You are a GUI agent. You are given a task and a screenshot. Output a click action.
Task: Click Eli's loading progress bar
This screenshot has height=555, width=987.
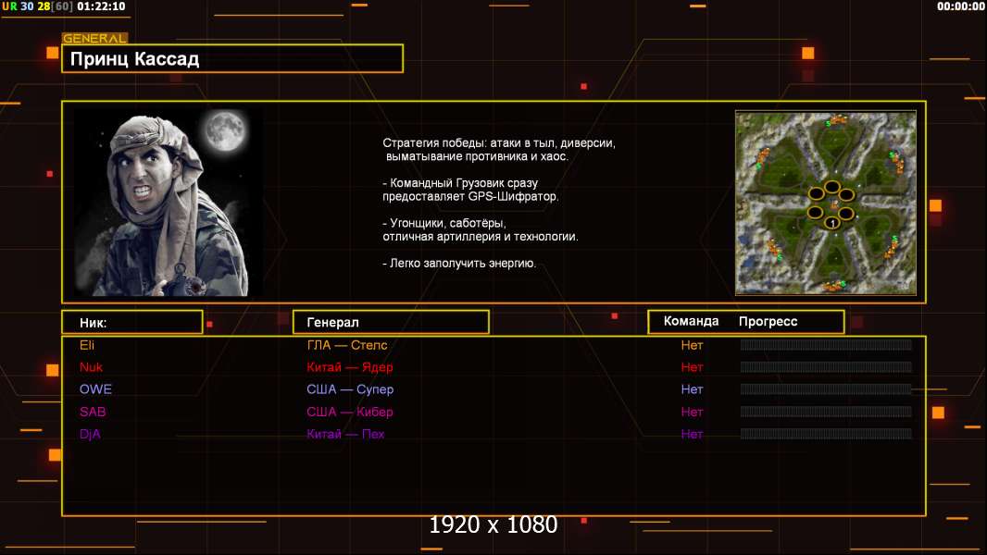[x=825, y=345]
